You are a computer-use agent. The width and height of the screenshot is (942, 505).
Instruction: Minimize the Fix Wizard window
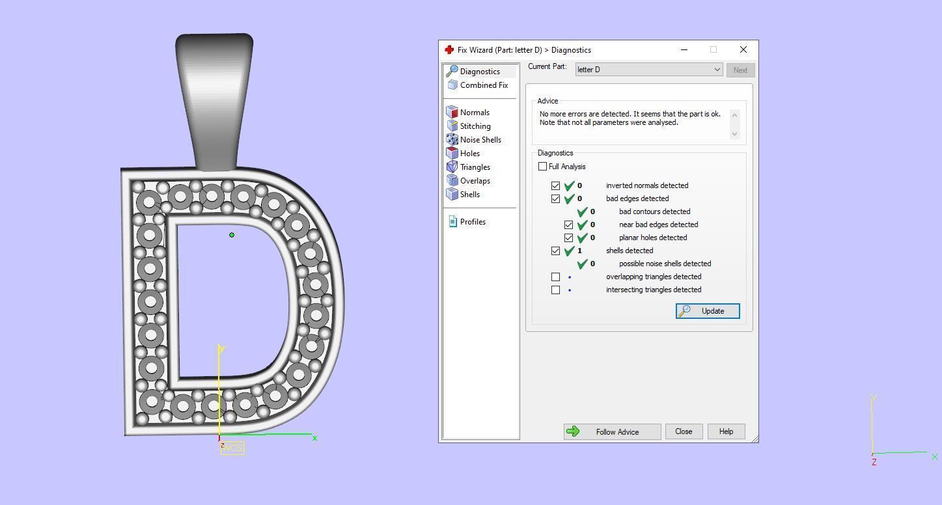[684, 49]
